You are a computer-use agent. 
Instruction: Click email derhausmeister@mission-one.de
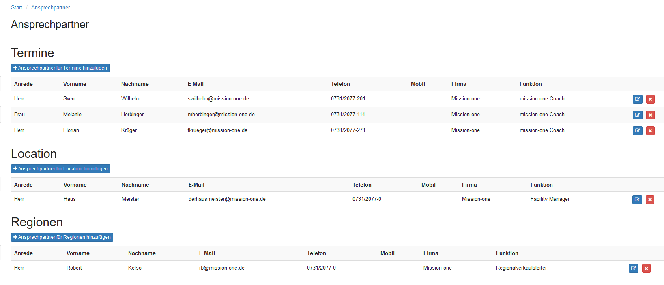(227, 199)
